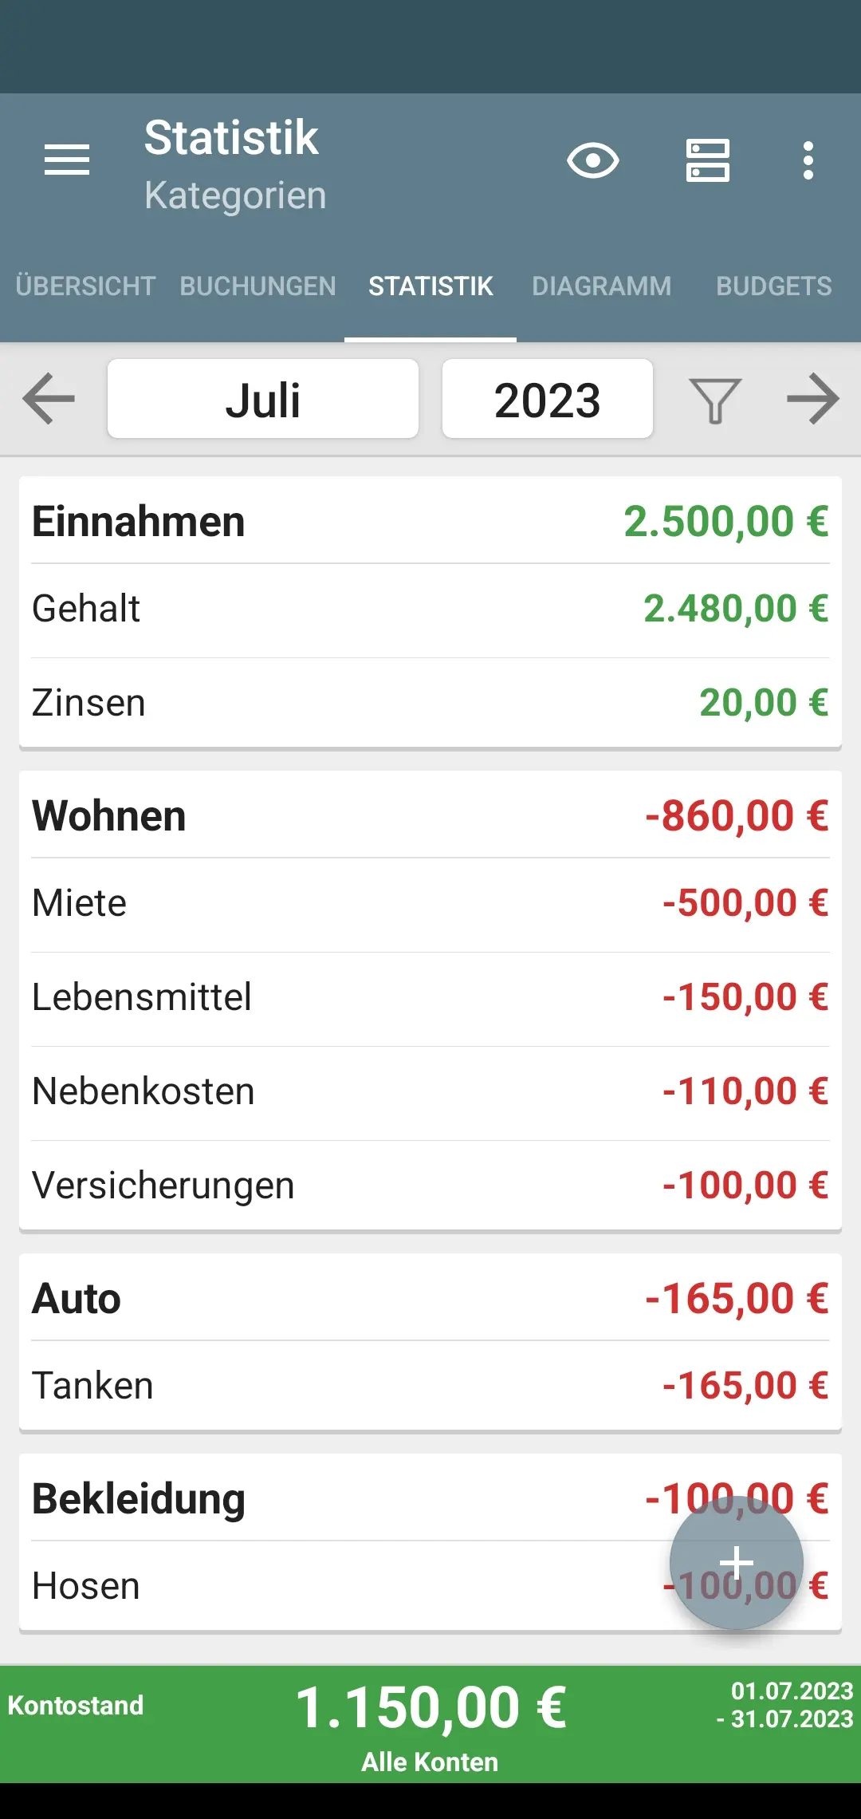
Task: Tap the Kontostand balance bar
Action: pyautogui.click(x=431, y=1723)
